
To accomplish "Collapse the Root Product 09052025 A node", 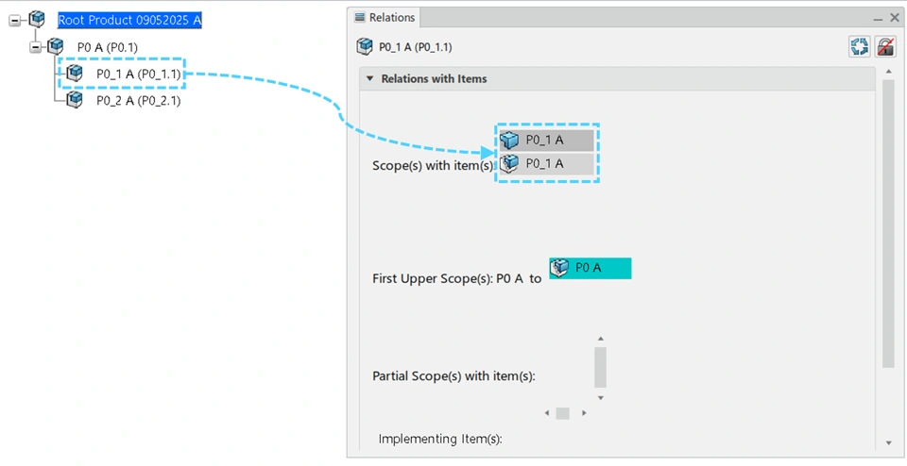I will click(x=15, y=20).
